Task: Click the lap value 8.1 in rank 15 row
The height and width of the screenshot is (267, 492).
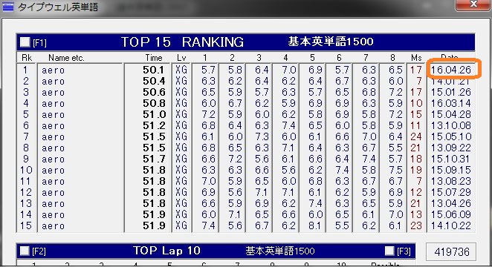Action: (x=315, y=225)
